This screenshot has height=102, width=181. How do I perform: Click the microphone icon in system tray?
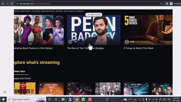tap(146, 99)
